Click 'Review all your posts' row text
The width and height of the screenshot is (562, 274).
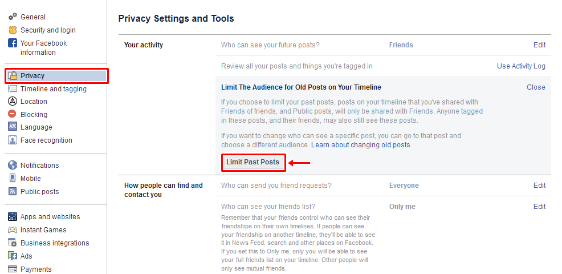(x=297, y=66)
